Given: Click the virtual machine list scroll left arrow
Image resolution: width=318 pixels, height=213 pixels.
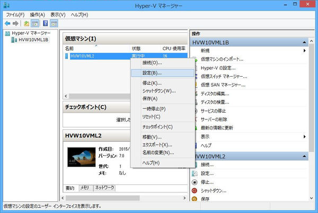Looking at the screenshot, I should tap(66, 96).
